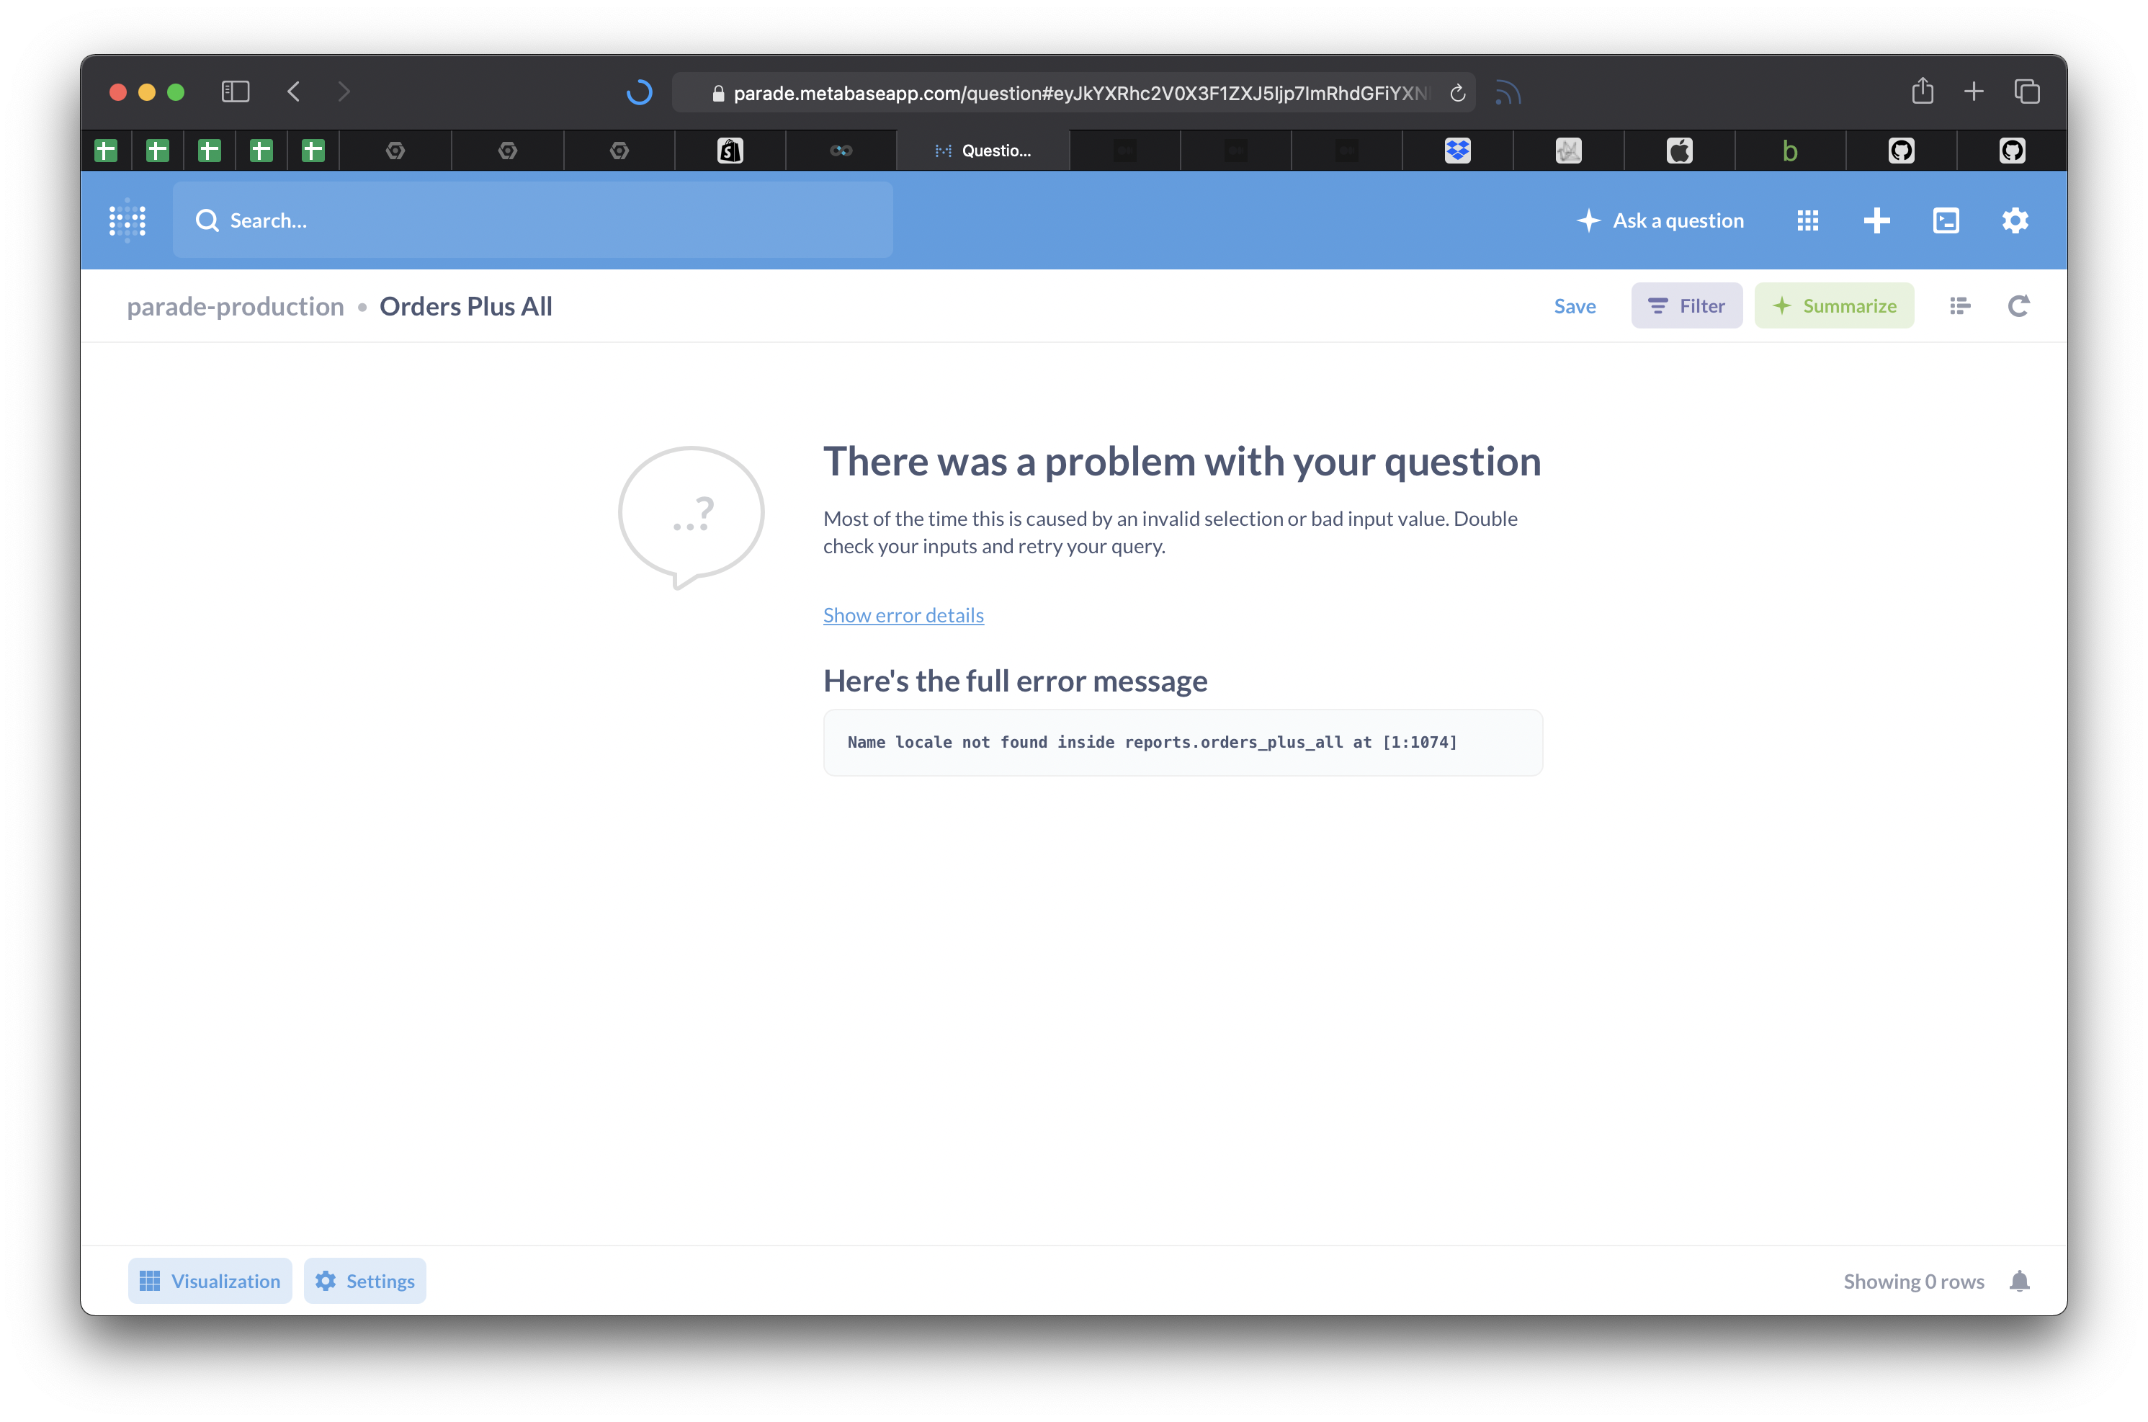2148x1422 pixels.
Task: Open the Visualization options
Action: pyautogui.click(x=210, y=1281)
